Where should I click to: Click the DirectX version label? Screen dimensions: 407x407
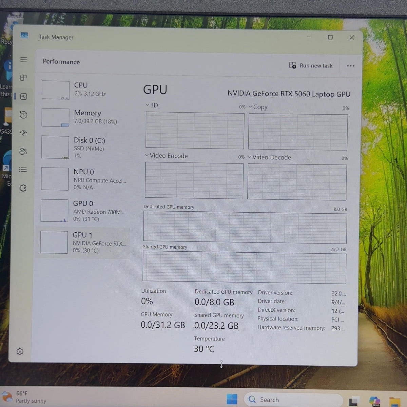(276, 310)
